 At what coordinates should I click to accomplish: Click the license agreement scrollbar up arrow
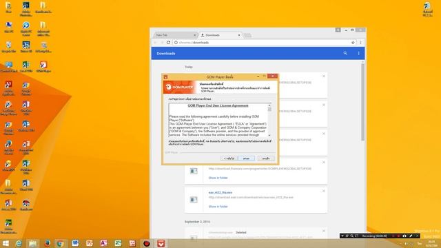pyautogui.click(x=269, y=105)
